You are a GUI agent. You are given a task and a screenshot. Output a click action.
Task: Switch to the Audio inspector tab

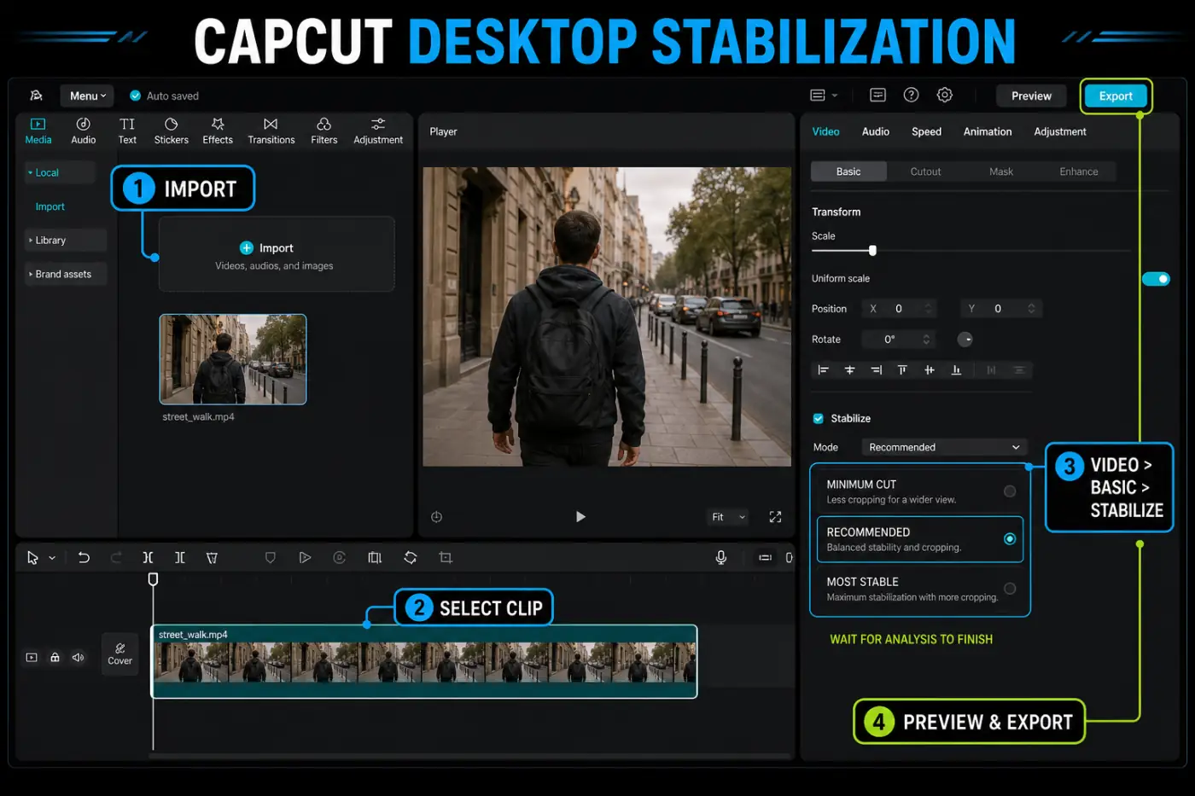pyautogui.click(x=875, y=131)
